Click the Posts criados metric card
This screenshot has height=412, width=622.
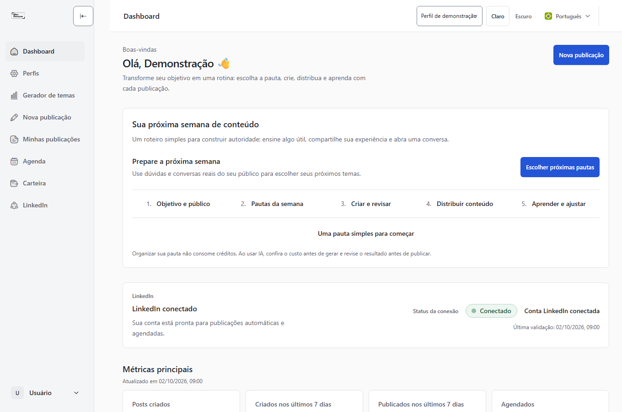[x=181, y=401]
